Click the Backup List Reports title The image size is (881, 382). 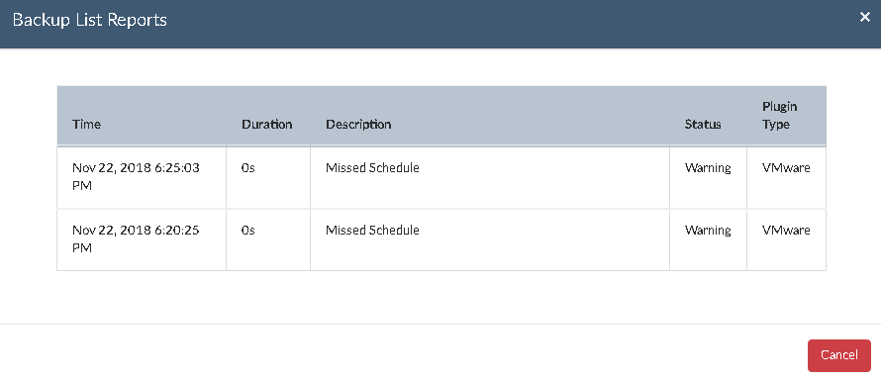pyautogui.click(x=90, y=20)
